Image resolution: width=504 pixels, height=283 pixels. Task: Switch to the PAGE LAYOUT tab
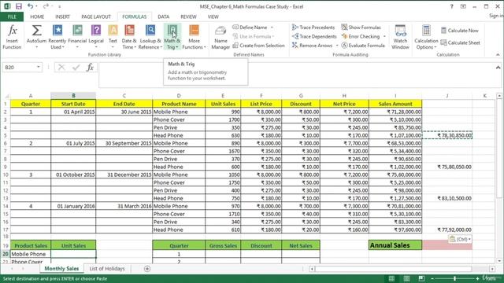click(96, 17)
